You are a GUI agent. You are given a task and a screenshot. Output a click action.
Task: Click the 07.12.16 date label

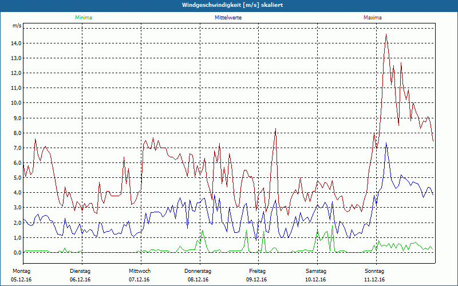point(139,280)
